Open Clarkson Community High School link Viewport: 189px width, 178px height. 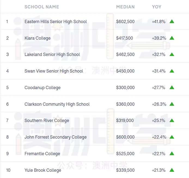point(57,104)
